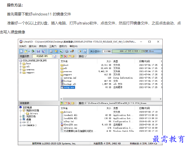Click the Save floppy disk toolbar icon

pyautogui.click(x=38, y=51)
